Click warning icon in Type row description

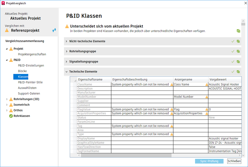coord(172,134)
